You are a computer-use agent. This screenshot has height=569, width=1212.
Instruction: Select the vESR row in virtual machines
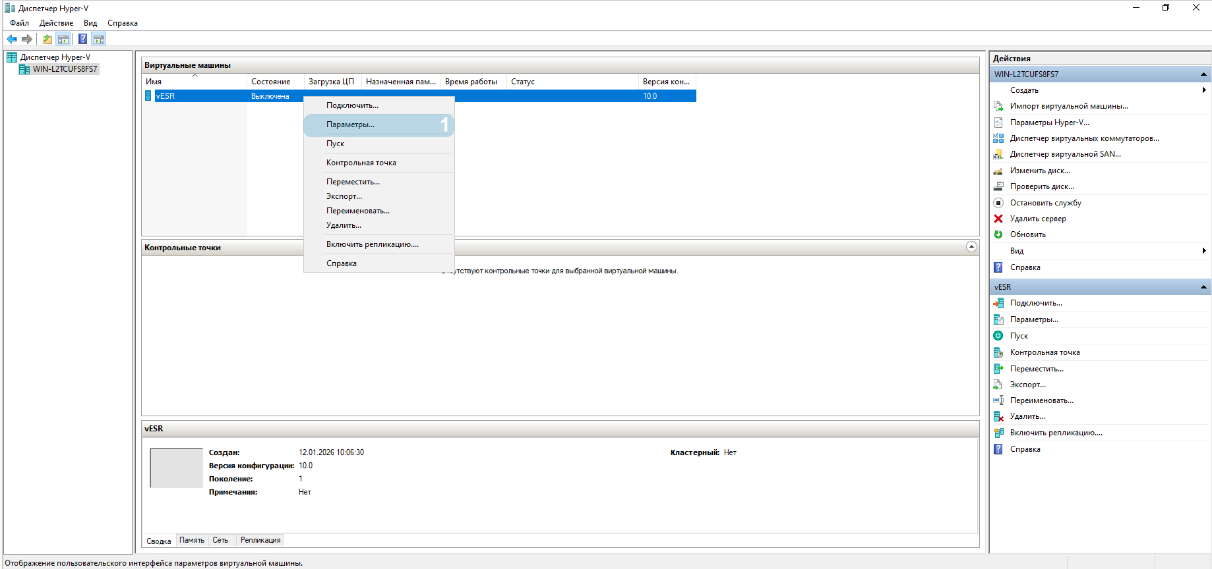coord(419,96)
